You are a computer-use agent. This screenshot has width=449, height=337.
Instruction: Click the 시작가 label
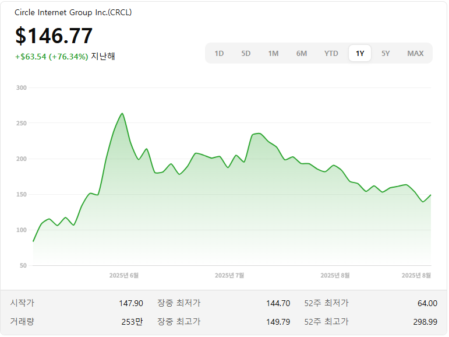click(22, 303)
